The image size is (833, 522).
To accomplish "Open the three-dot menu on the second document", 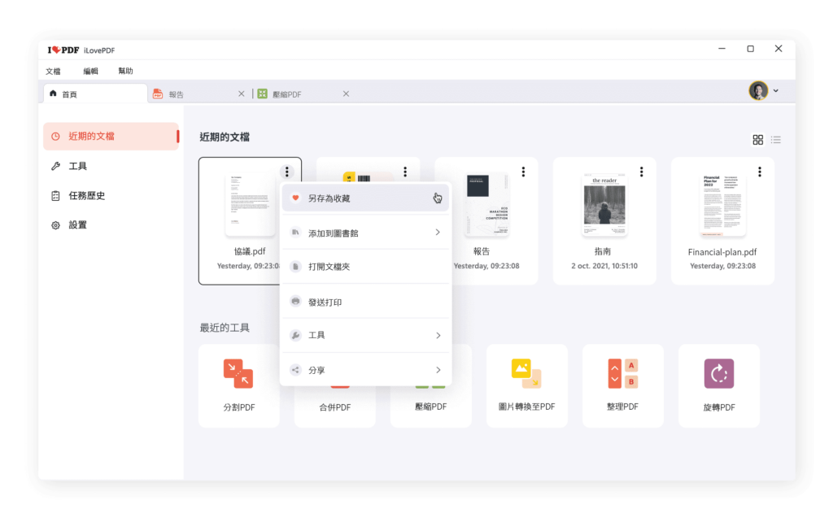I will pyautogui.click(x=405, y=172).
